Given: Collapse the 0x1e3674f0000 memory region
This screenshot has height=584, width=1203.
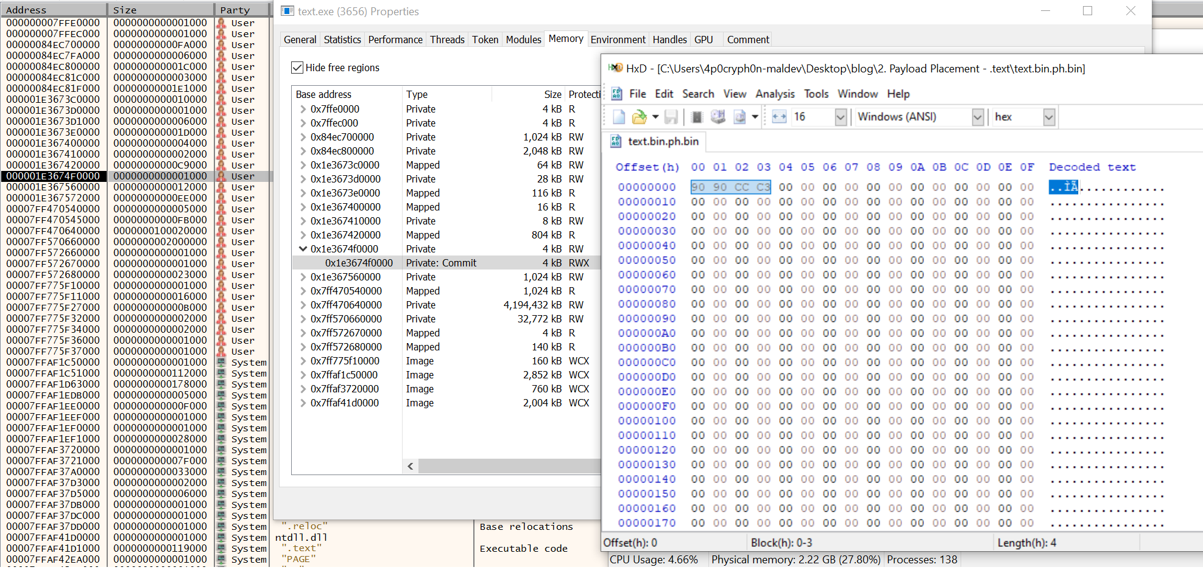Looking at the screenshot, I should pyautogui.click(x=303, y=249).
